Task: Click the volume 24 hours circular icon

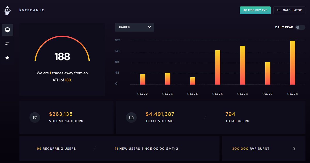Action: [x=35, y=117]
